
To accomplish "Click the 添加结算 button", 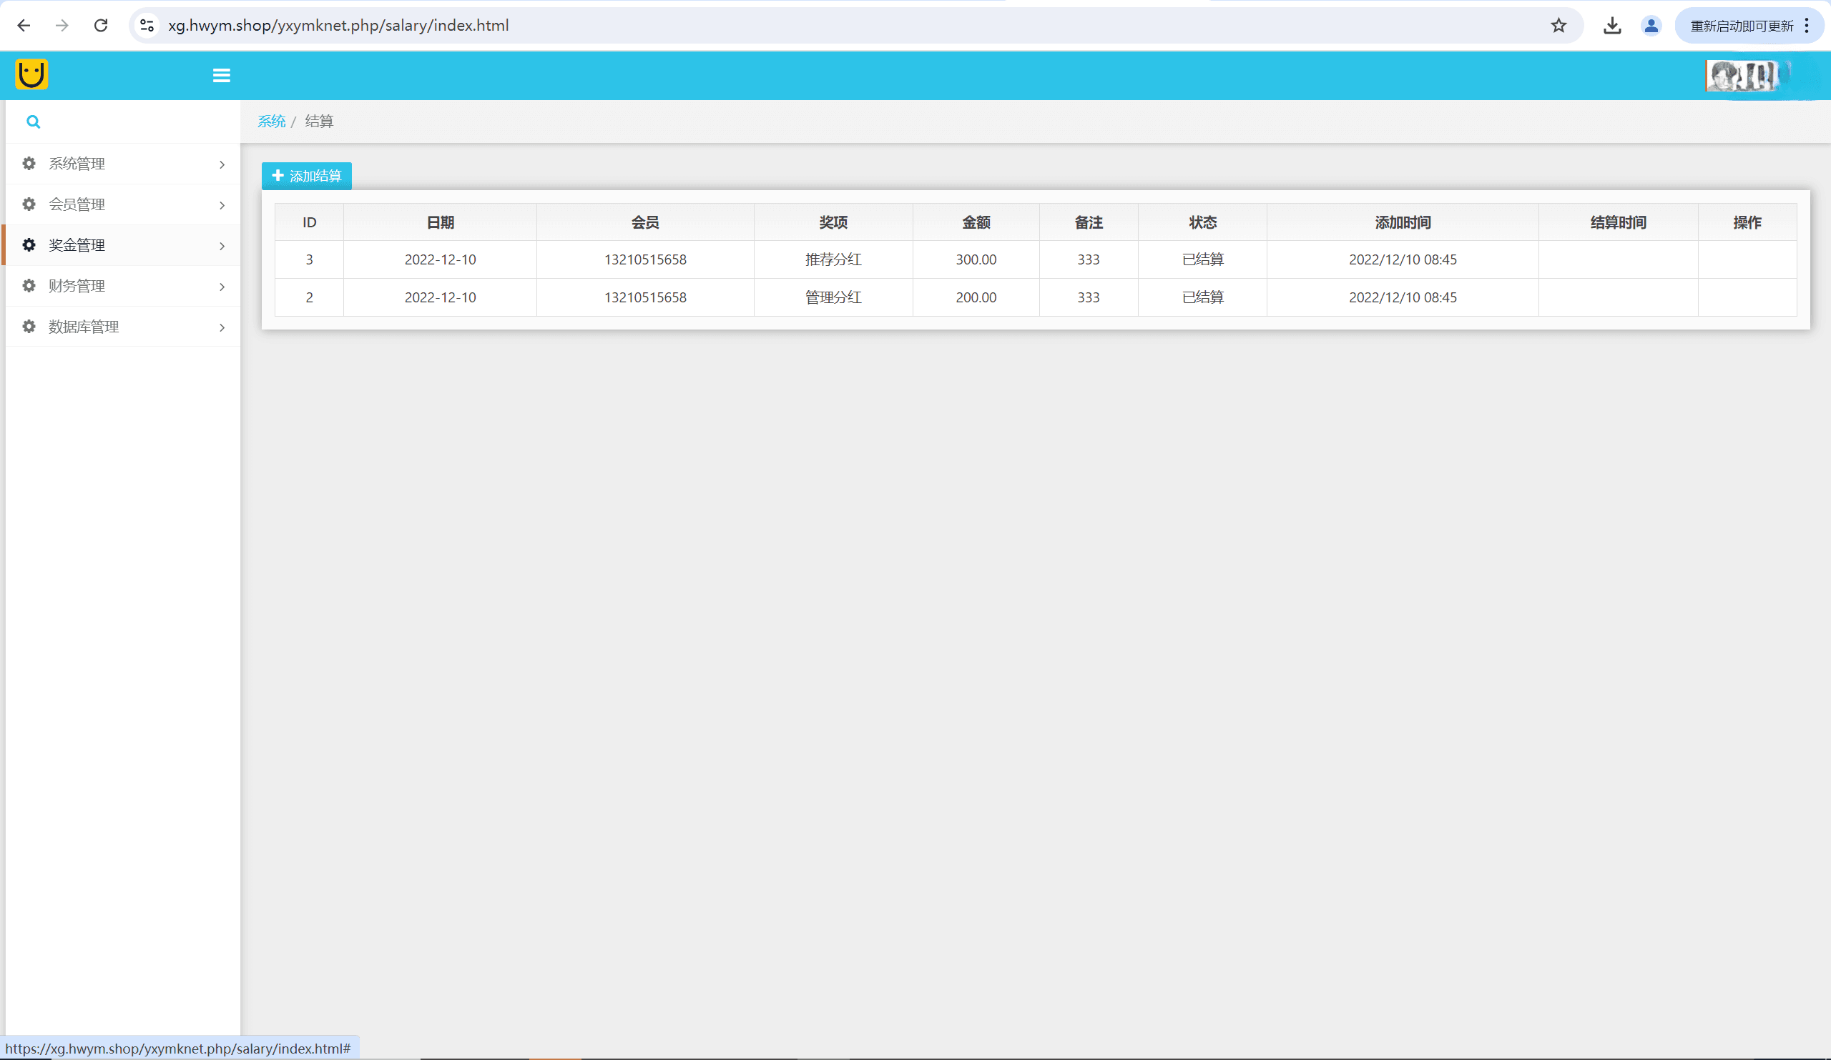I will coord(307,176).
